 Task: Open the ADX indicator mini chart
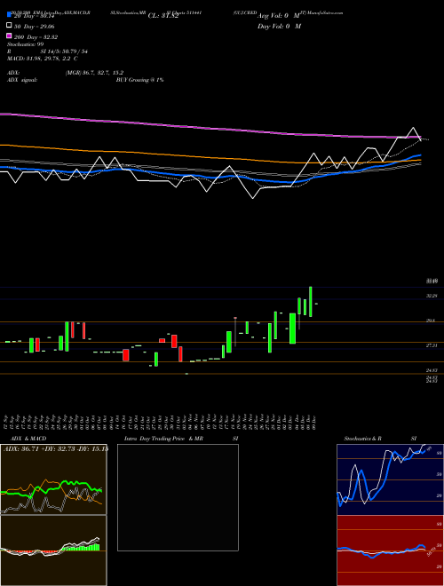[x=53, y=479]
